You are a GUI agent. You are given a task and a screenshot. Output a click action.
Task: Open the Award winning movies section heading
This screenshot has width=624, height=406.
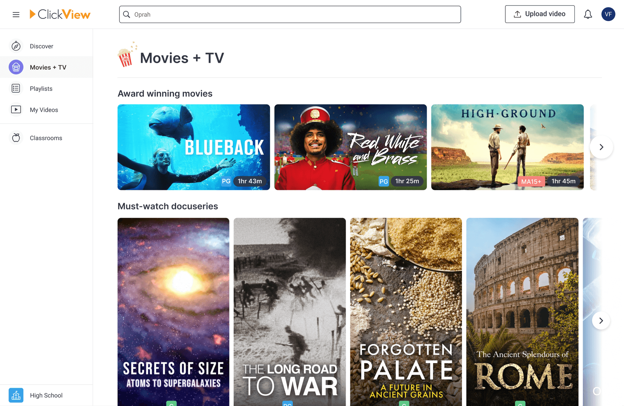pos(165,93)
